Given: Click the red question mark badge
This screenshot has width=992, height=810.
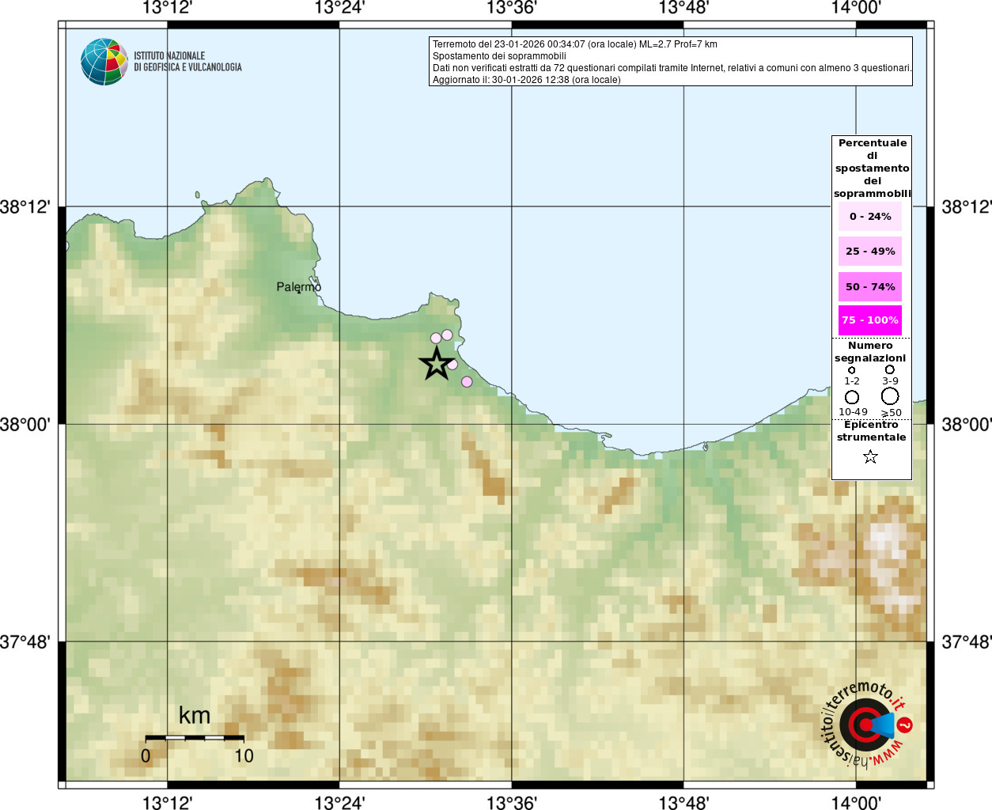Looking at the screenshot, I should [x=906, y=725].
